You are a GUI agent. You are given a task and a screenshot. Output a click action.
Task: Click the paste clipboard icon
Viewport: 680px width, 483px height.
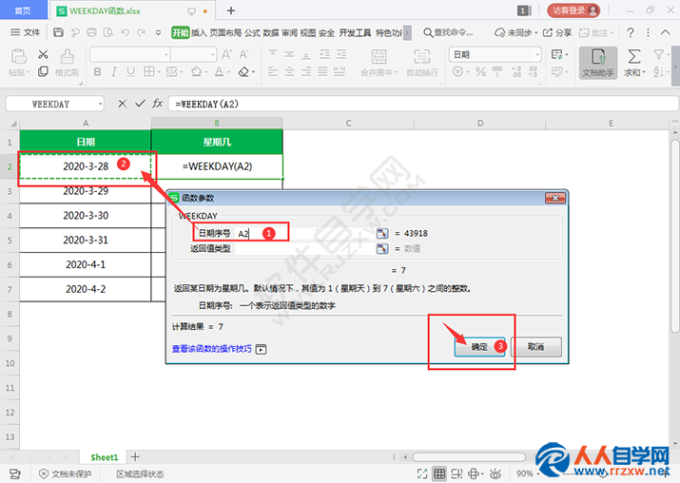(19, 56)
